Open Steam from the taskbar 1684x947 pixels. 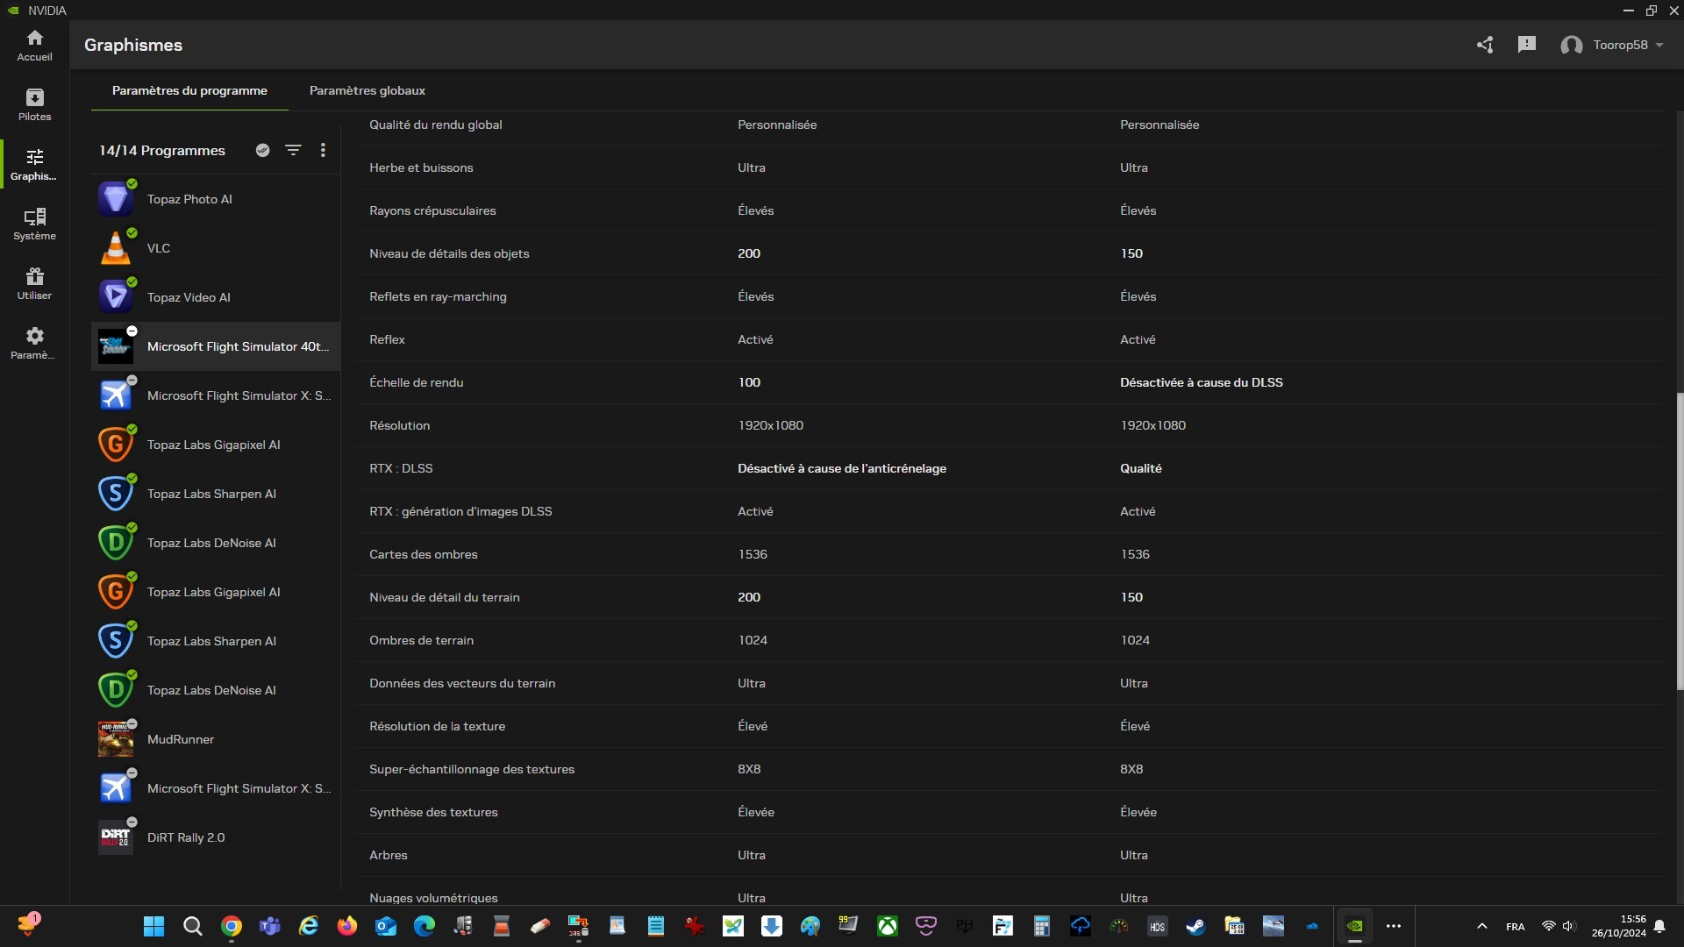[1195, 926]
